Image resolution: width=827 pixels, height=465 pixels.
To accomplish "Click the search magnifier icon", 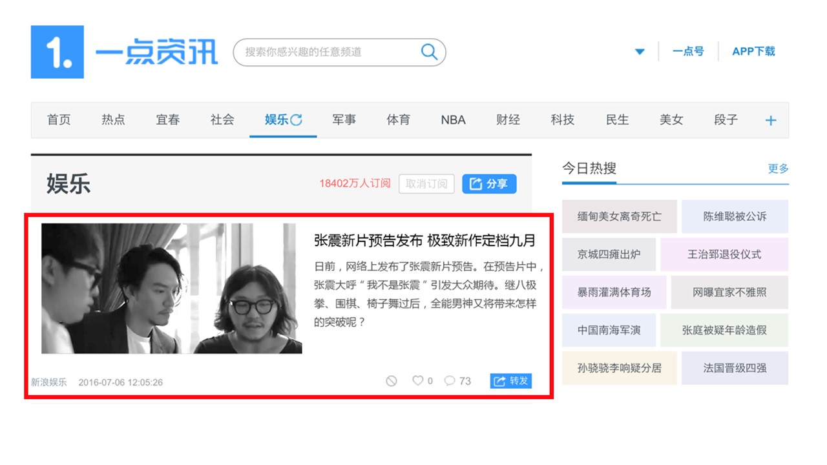I will 429,52.
